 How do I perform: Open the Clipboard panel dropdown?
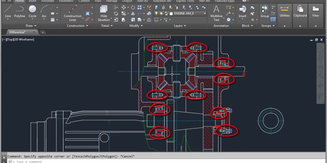click(300, 26)
